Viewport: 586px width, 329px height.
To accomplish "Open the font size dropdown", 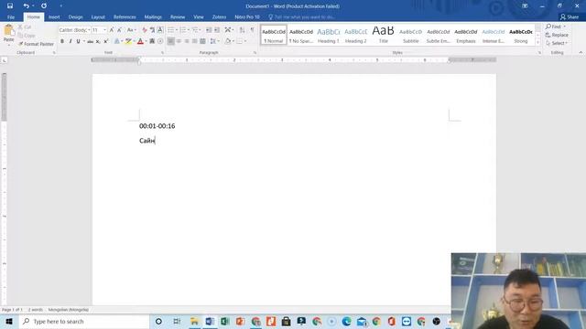I will (x=104, y=30).
